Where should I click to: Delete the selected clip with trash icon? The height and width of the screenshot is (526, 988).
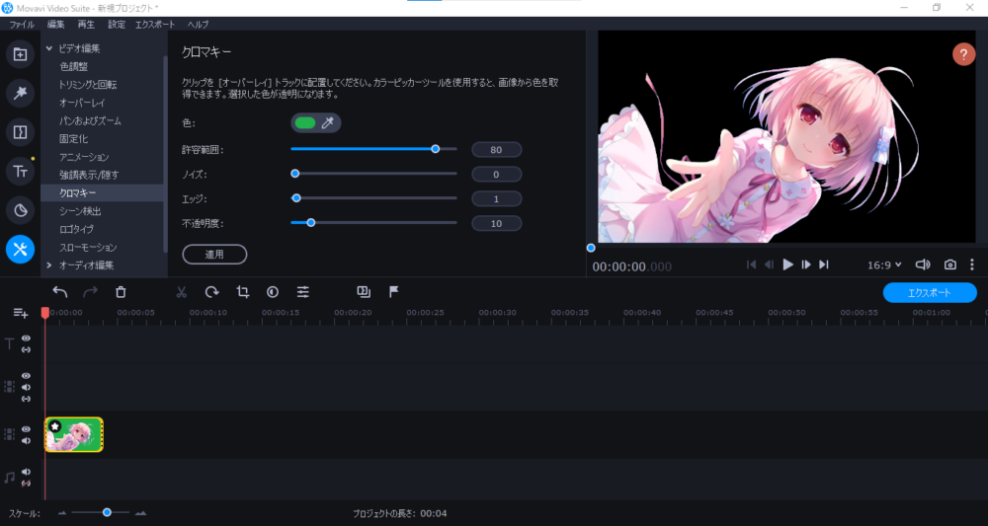(121, 292)
